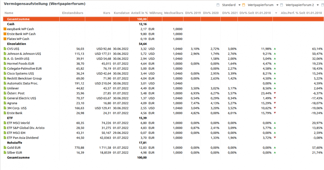Open the dropdown arrow after Wertpapierforum view
This screenshot has height=170, width=324.
point(277,5)
